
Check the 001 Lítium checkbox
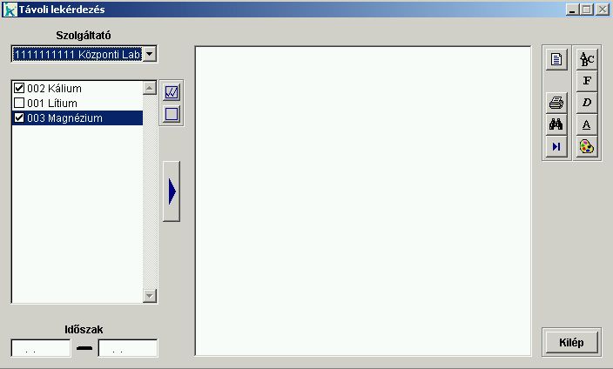[19, 104]
